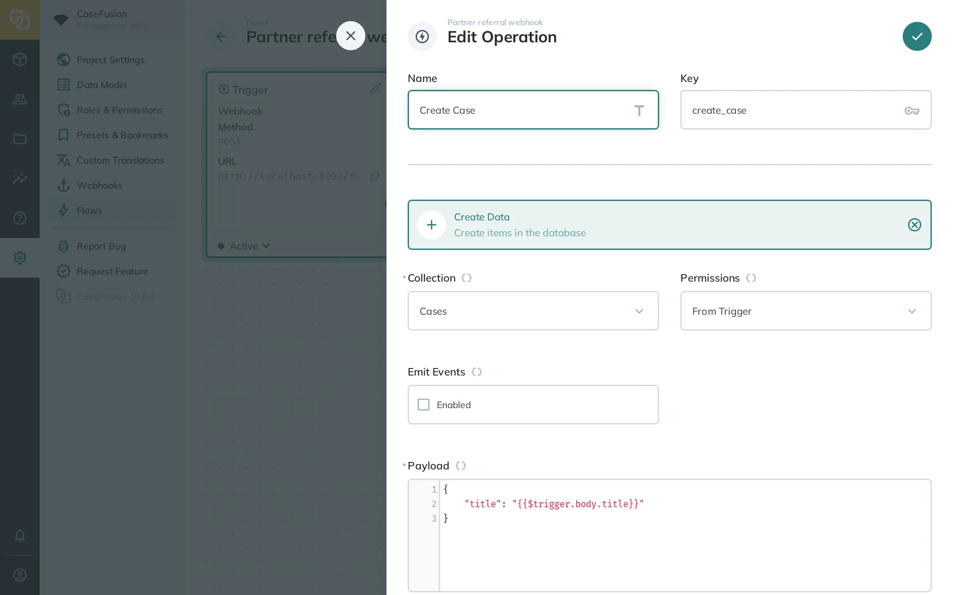
Task: Open the user profile icon
Action: (x=20, y=575)
